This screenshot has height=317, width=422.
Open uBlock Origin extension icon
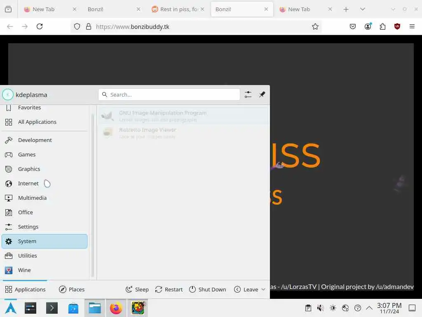pos(397,26)
